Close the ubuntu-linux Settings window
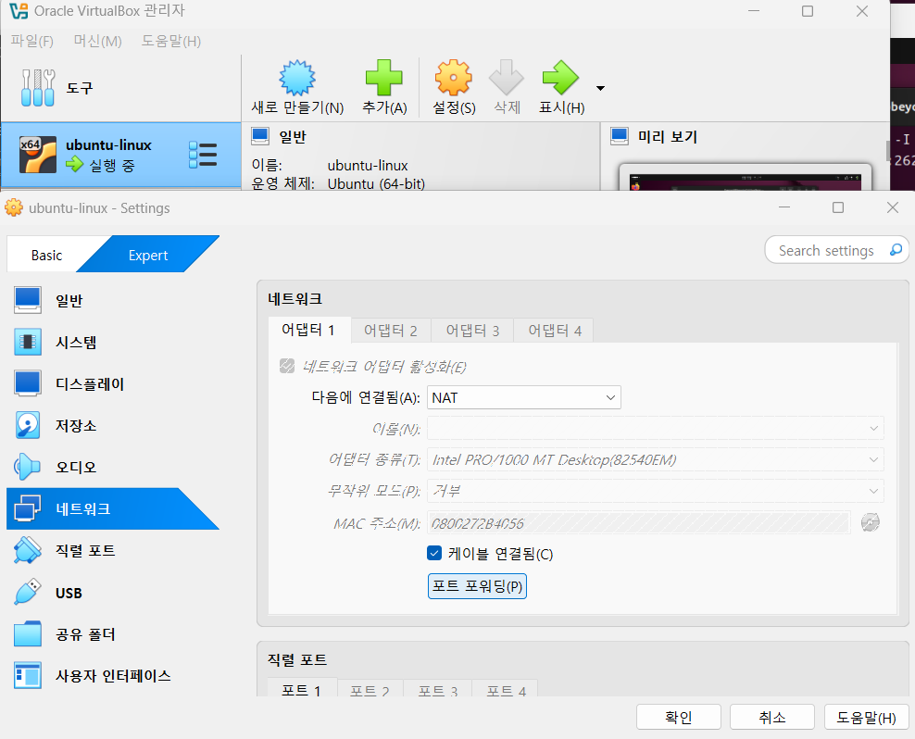The image size is (915, 739). 892,207
